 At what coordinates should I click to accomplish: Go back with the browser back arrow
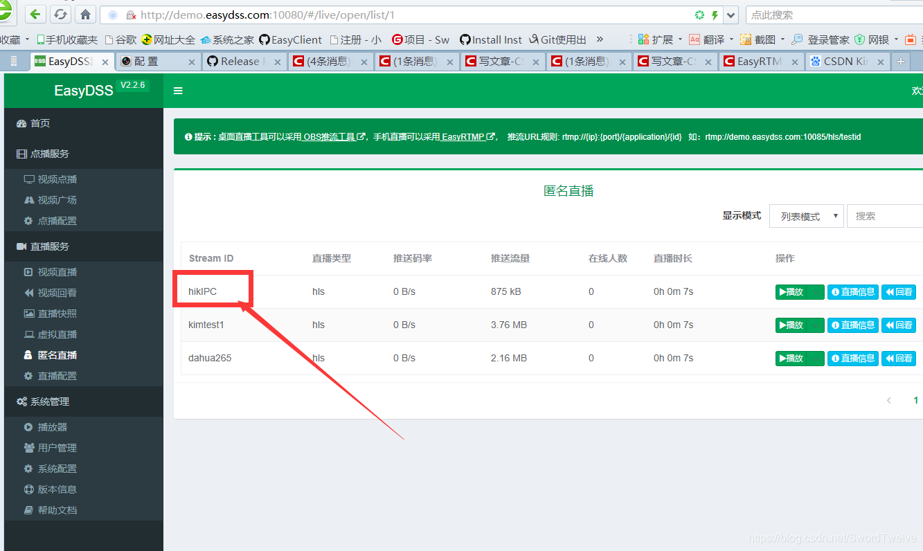tap(36, 14)
